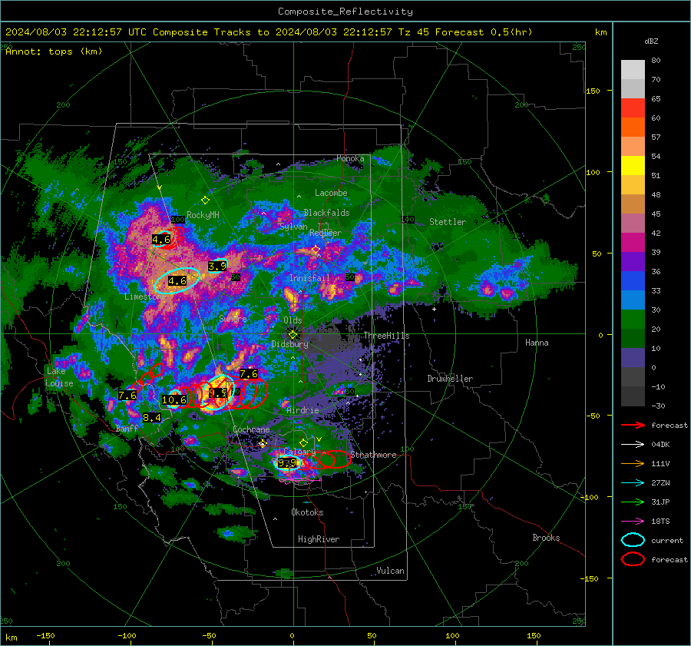Click the cyan storm ellipse labeled 9.9
The height and width of the screenshot is (646, 691).
(x=287, y=463)
